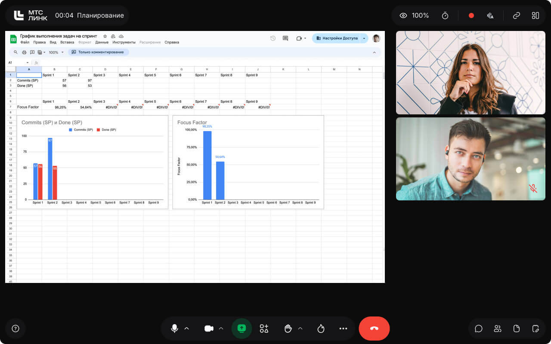Open the files panel icon

coord(517,329)
